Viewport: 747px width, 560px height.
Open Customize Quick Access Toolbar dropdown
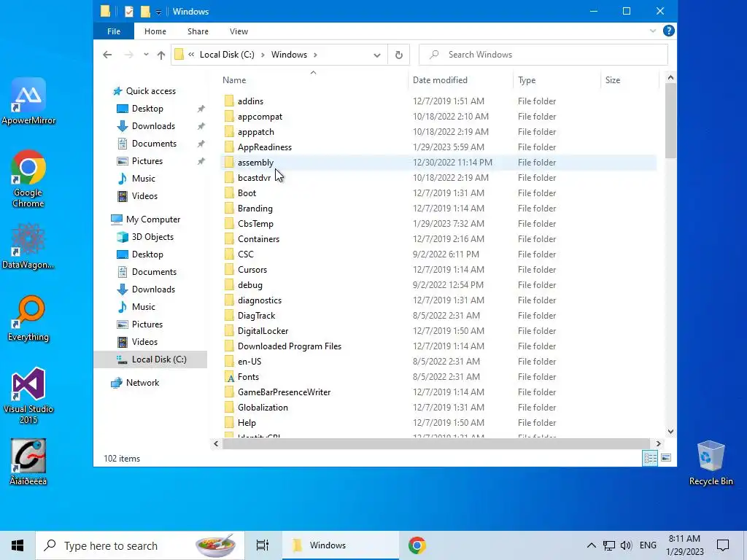pos(158,12)
